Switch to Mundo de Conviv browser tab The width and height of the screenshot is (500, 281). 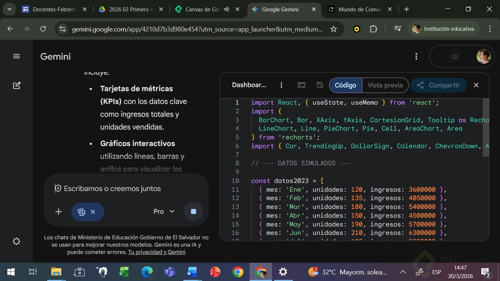[x=360, y=10]
